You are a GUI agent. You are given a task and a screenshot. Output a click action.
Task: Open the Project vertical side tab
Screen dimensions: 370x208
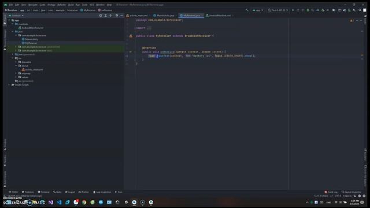(5, 20)
